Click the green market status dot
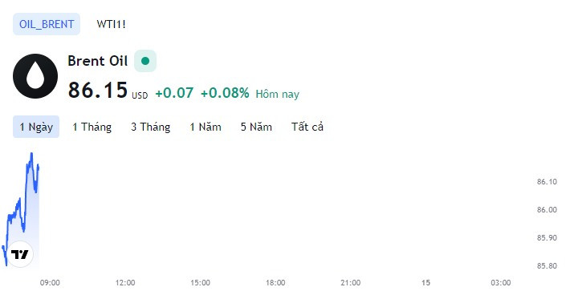Screen dimensions: 566x291 pos(145,61)
